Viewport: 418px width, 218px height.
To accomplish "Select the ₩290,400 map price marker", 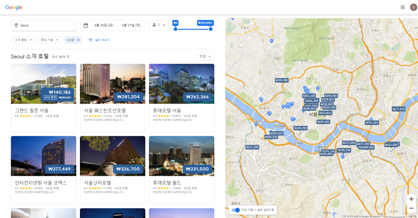I will coord(331,96).
